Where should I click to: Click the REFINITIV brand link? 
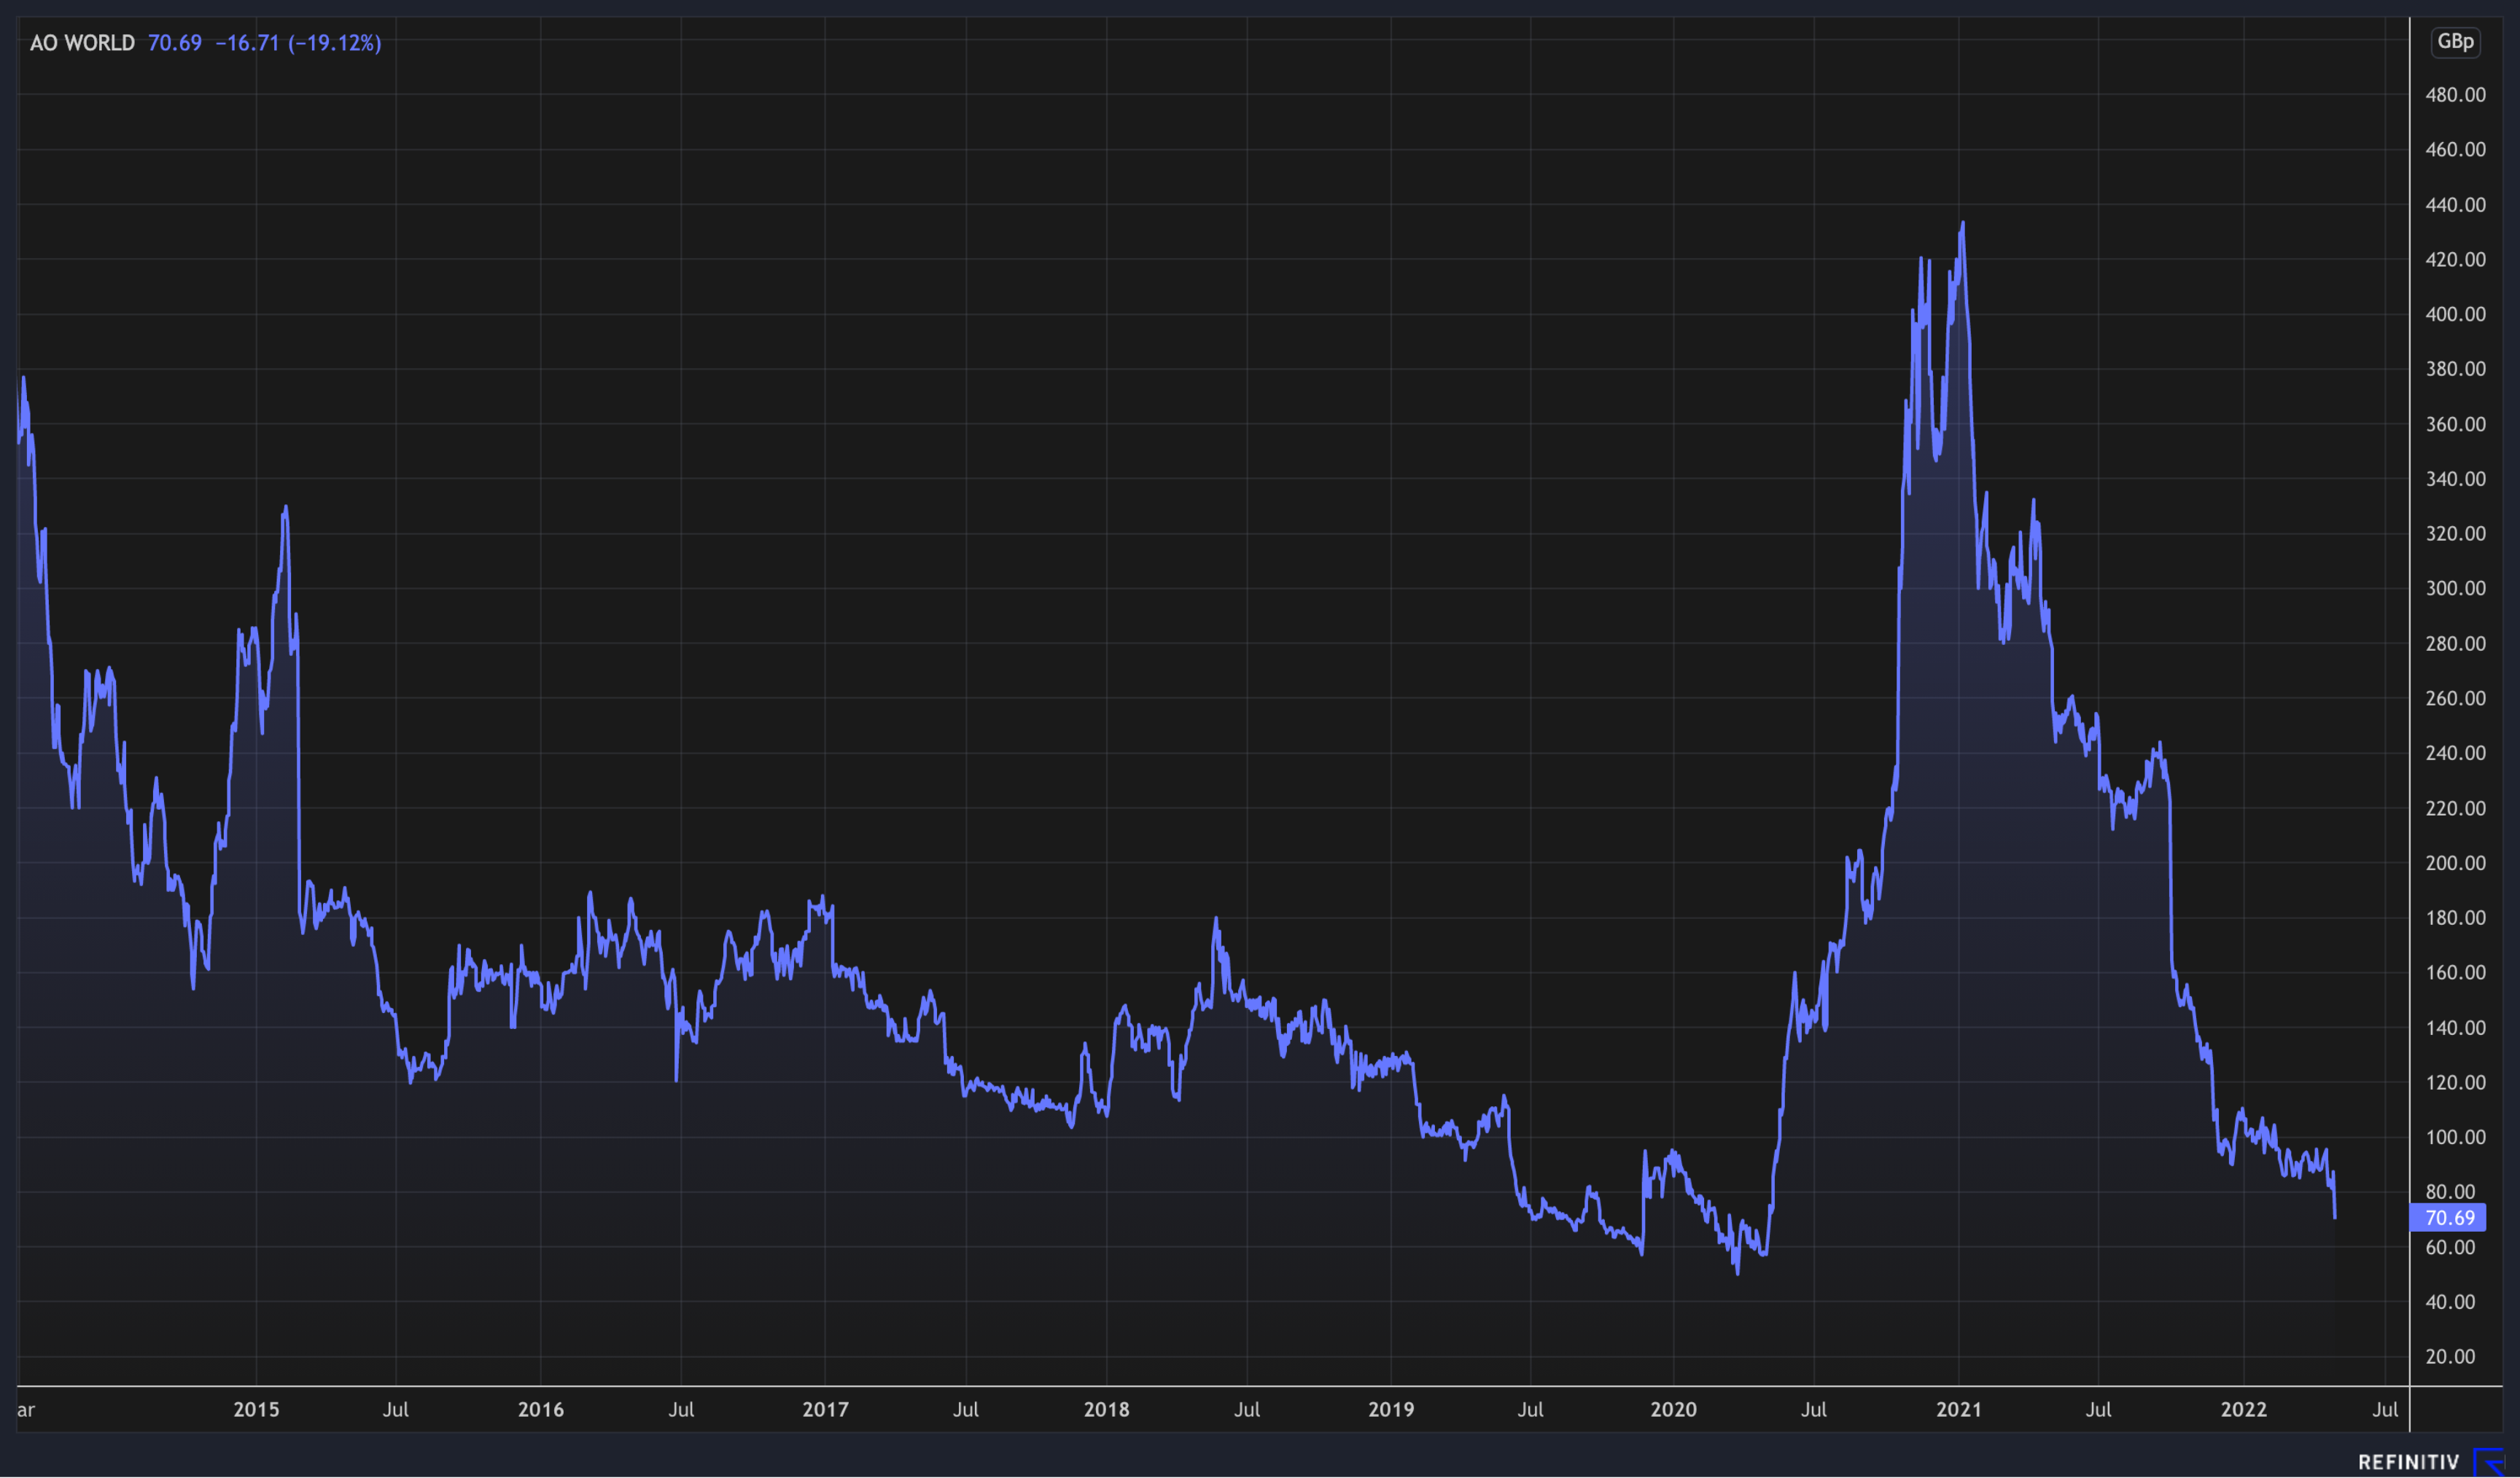pyautogui.click(x=2408, y=1463)
